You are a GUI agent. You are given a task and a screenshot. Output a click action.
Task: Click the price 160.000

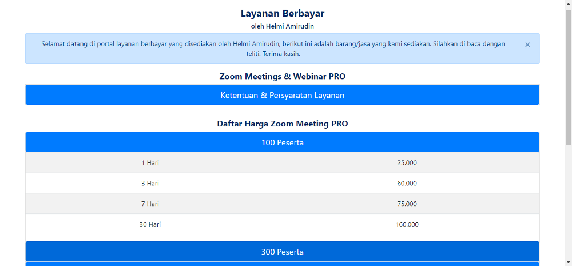(407, 224)
